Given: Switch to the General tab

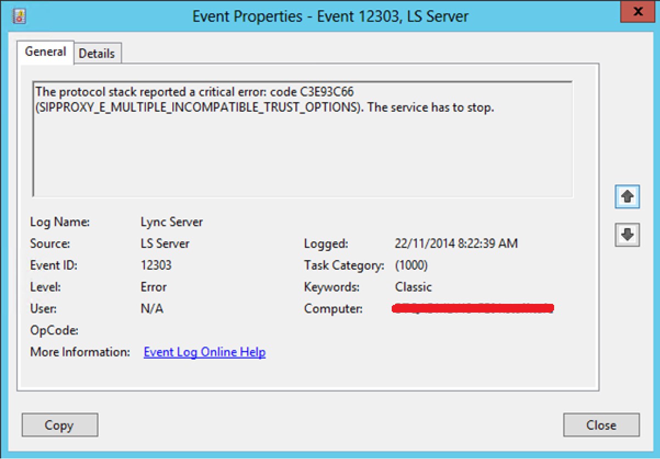Looking at the screenshot, I should [x=46, y=52].
